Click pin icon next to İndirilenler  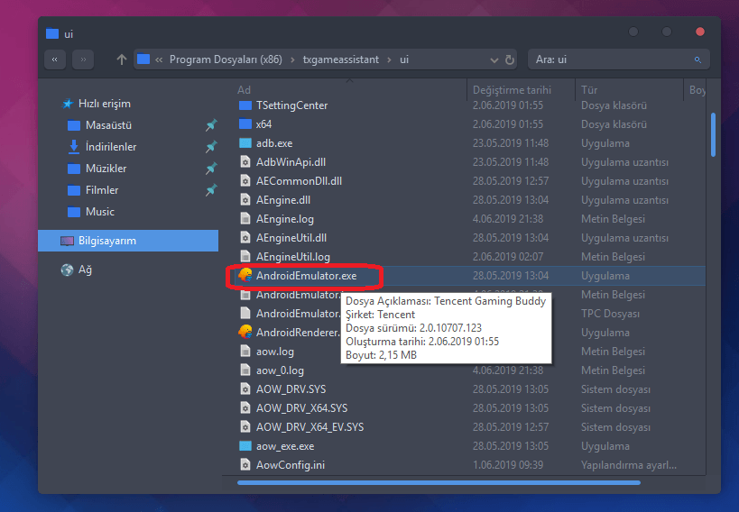coord(211,147)
